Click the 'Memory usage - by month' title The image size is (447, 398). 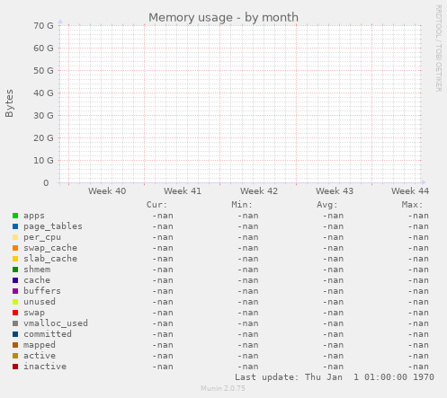pyautogui.click(x=223, y=18)
